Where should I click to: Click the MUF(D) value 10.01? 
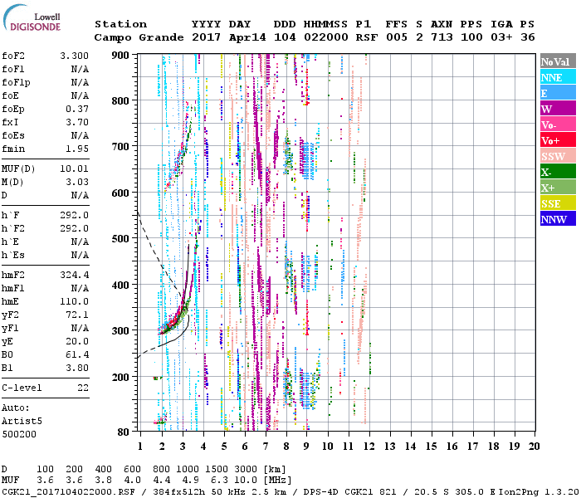[x=75, y=169]
